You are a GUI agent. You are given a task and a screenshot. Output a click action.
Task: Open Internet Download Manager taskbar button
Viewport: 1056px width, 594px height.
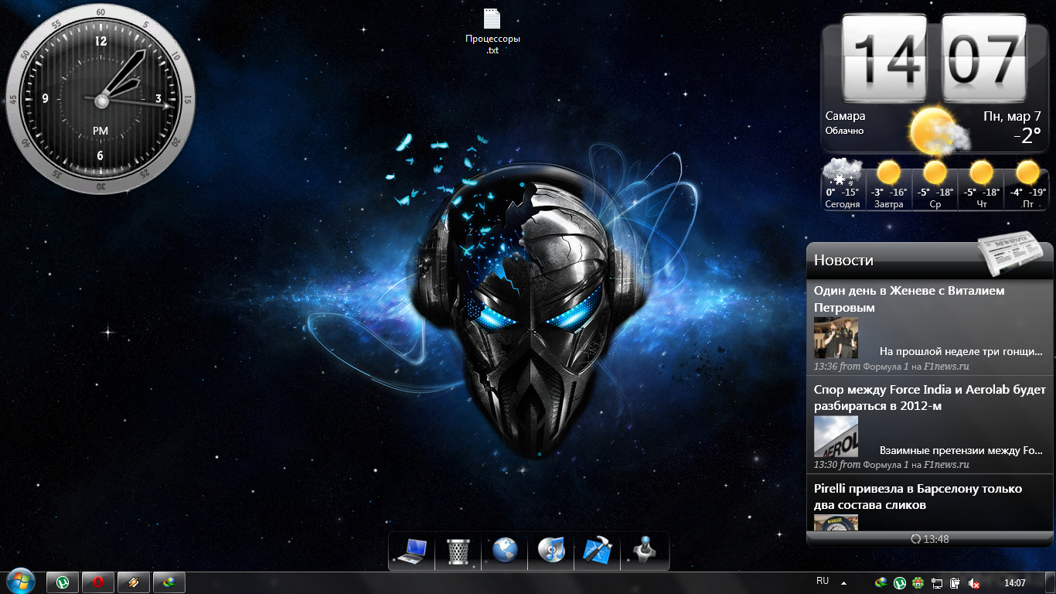169,582
